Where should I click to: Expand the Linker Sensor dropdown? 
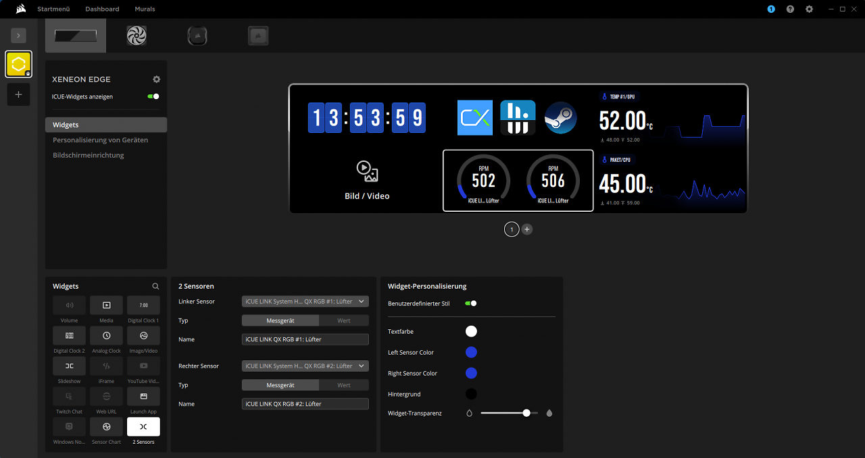click(305, 302)
